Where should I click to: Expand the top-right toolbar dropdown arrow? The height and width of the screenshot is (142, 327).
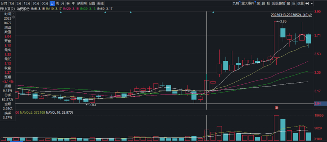[312, 3]
